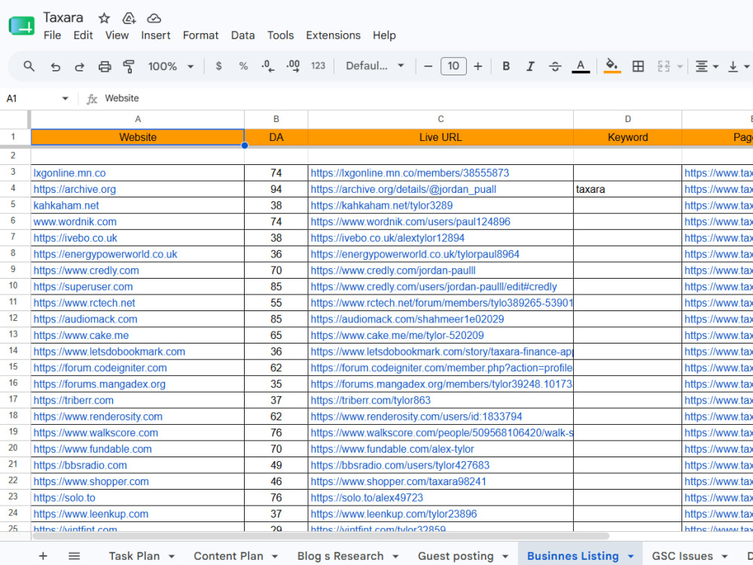Expand the merge cells options arrow
This screenshot has width=753, height=565.
(679, 66)
